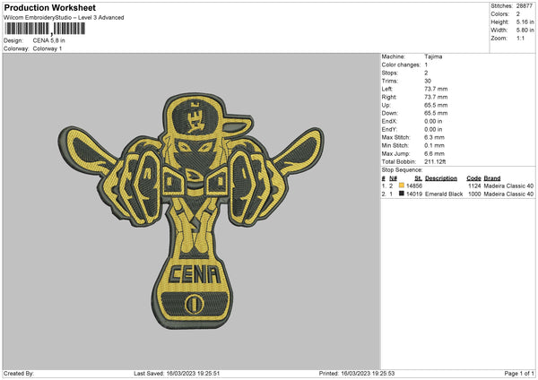The image size is (538, 380).
Task: Click the 'St.' column header
Action: click(x=418, y=178)
